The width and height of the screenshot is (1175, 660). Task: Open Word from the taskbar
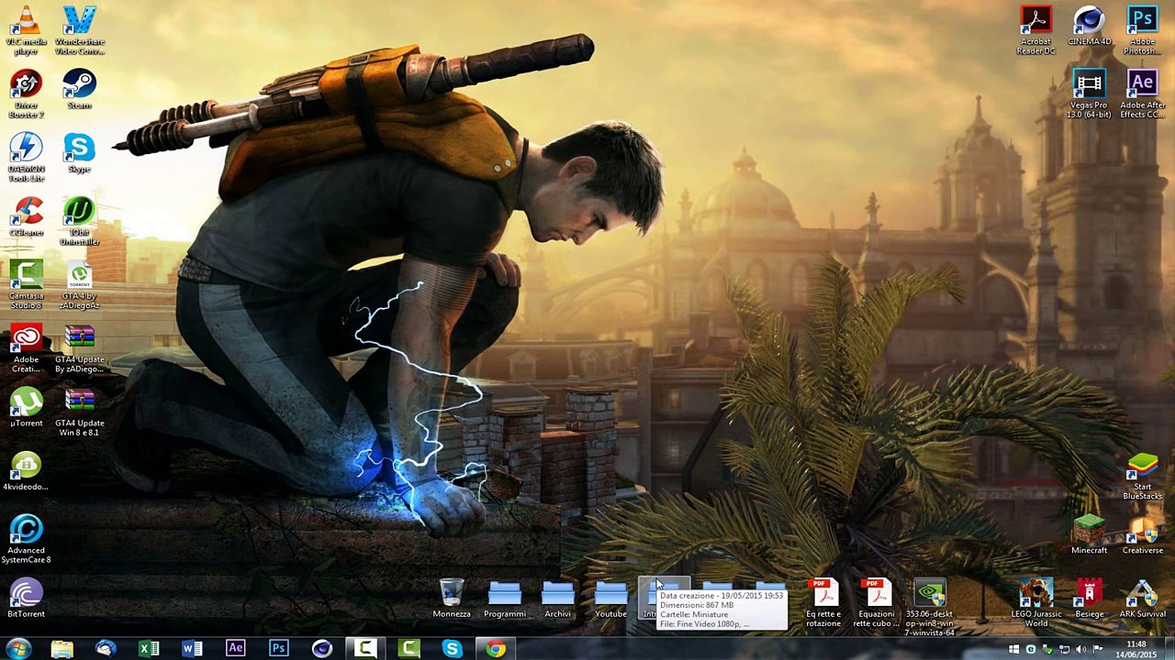(x=192, y=649)
